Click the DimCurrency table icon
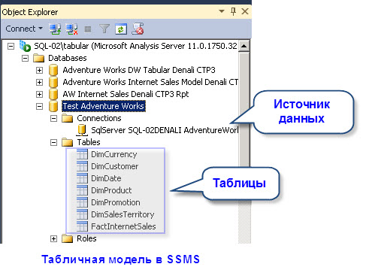Screen dimensions: 366x273 [x=82, y=154]
